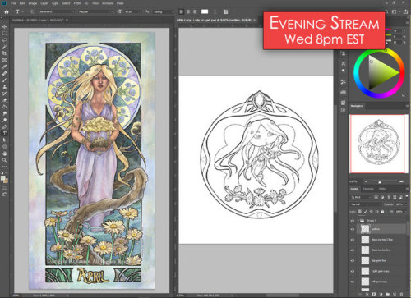Click the text color swatch in options bar
This screenshot has height=298, width=411.
tap(205, 11)
